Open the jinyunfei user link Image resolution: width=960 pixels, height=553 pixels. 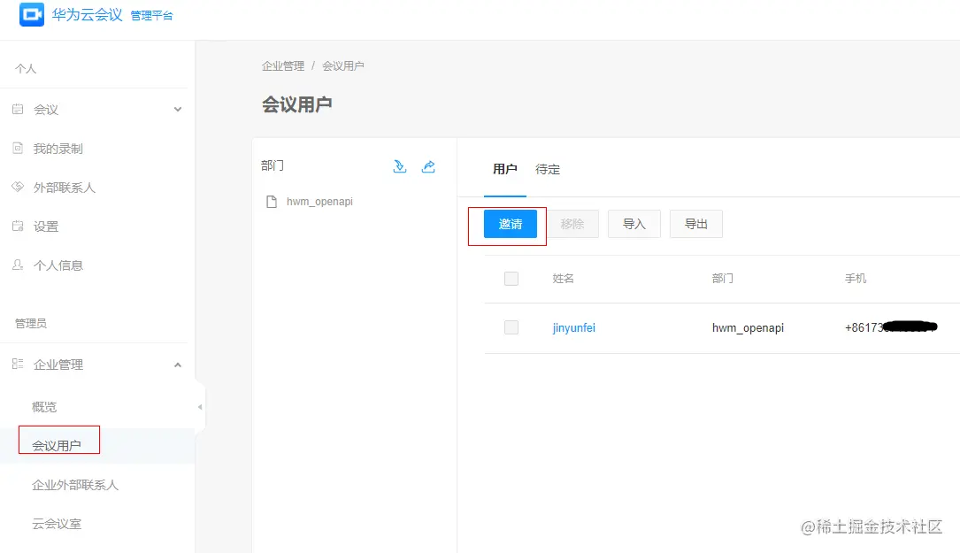click(x=573, y=327)
